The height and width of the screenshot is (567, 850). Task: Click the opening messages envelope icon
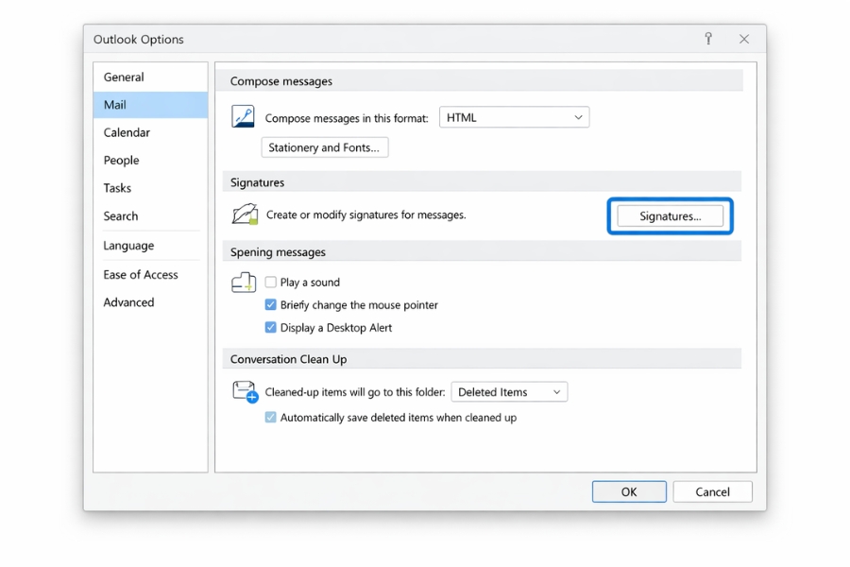tap(243, 283)
